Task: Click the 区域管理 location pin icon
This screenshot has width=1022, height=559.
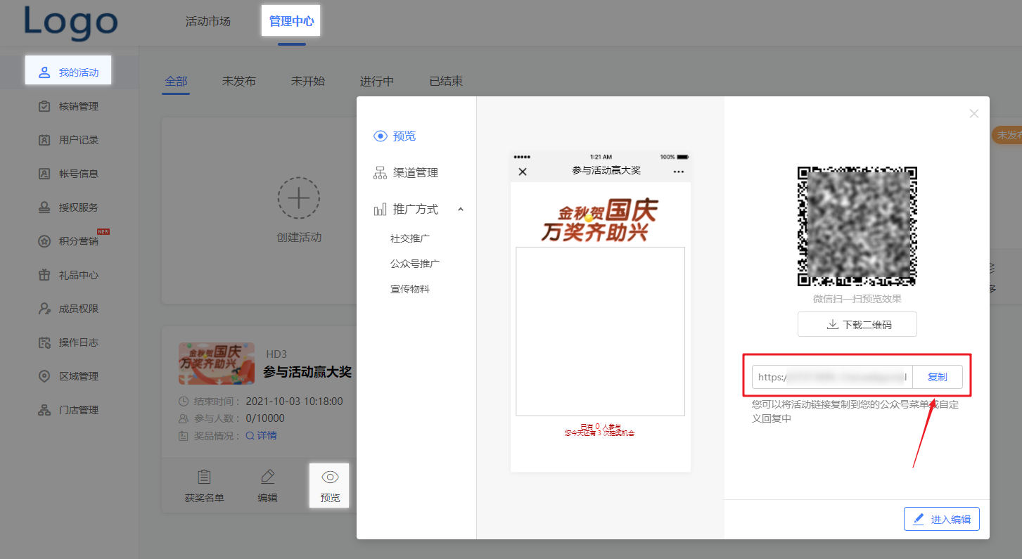Action: (x=44, y=376)
